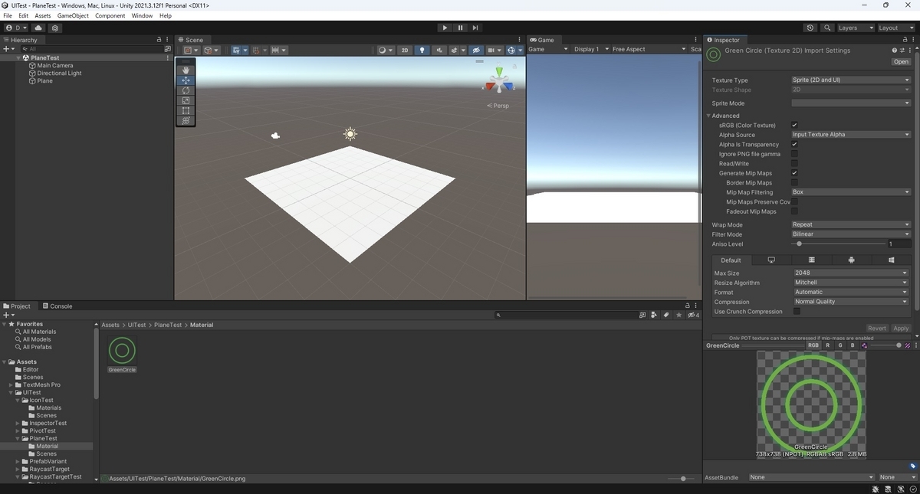Open the Filter Mode dropdown
The width and height of the screenshot is (920, 494).
(x=851, y=234)
